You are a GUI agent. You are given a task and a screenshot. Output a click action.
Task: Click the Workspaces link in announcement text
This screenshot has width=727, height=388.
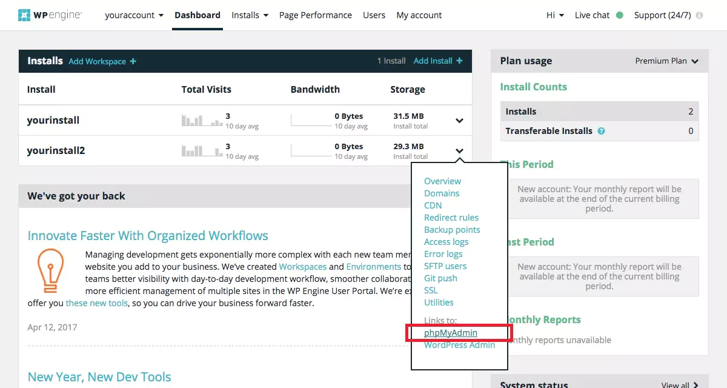coord(303,266)
